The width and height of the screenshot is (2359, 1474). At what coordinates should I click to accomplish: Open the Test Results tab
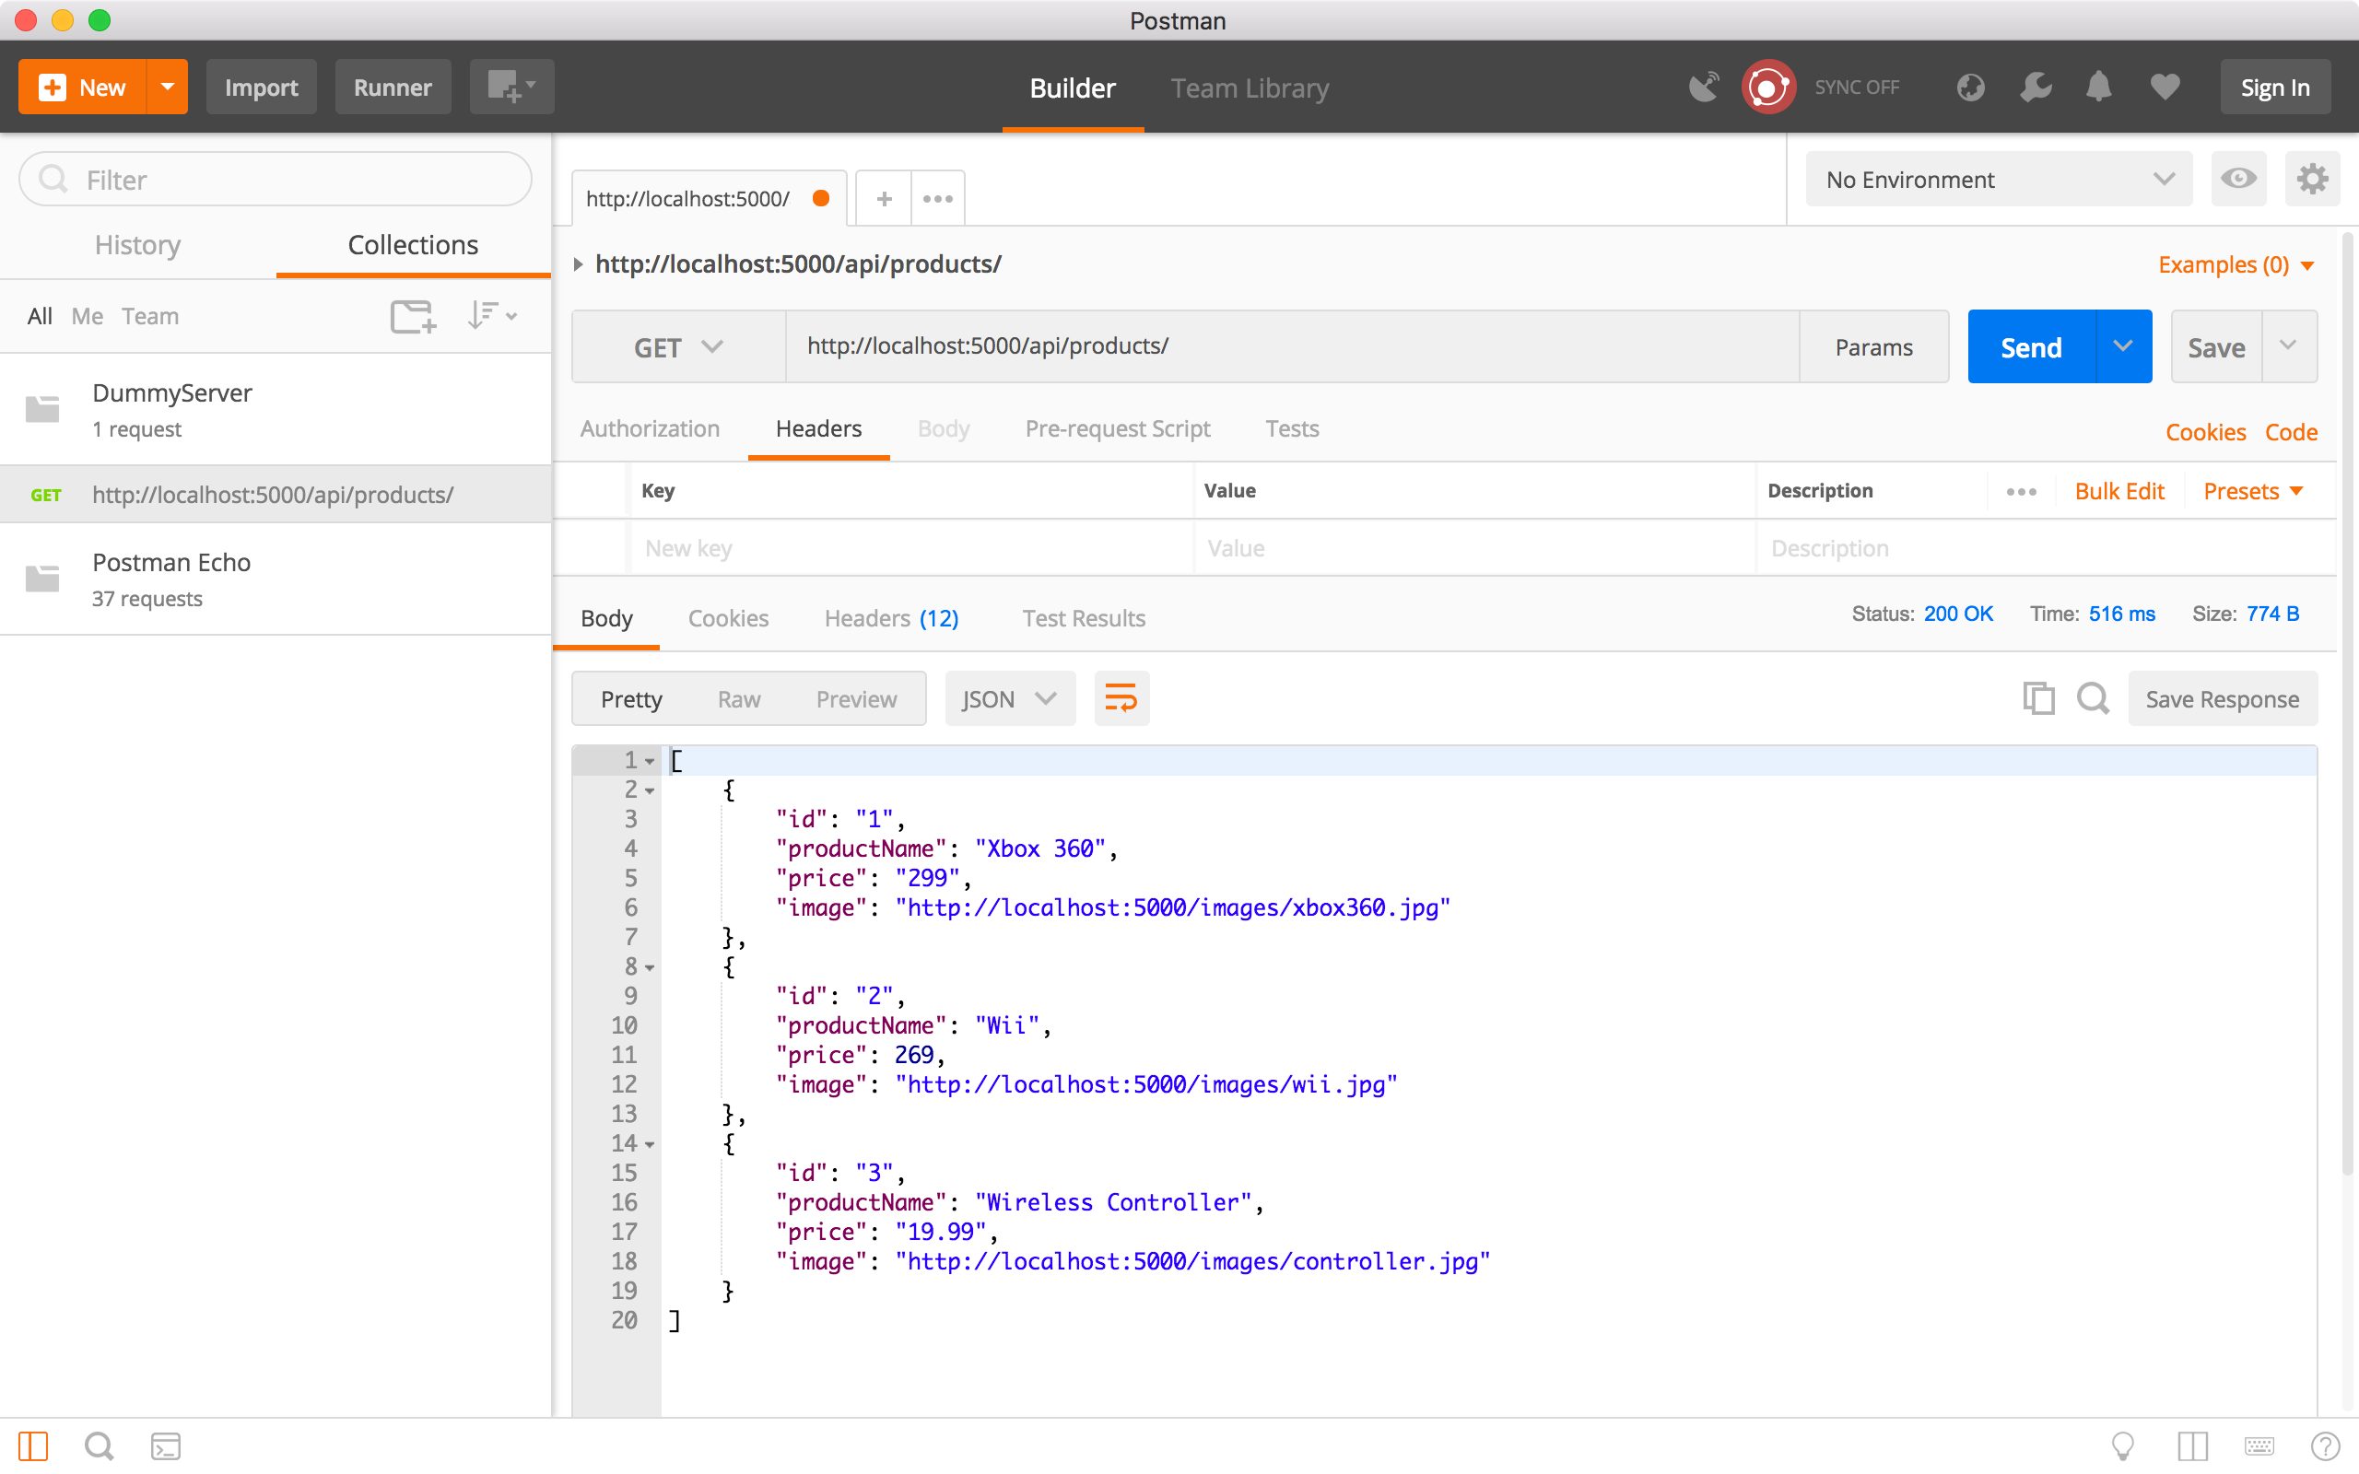click(x=1083, y=618)
